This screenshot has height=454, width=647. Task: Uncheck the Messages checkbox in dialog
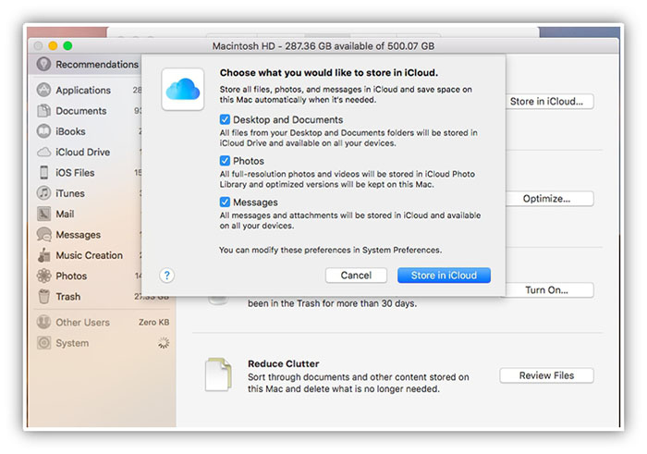click(x=225, y=202)
